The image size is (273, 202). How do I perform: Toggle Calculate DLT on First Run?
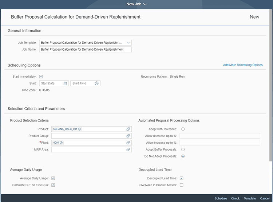53,185
